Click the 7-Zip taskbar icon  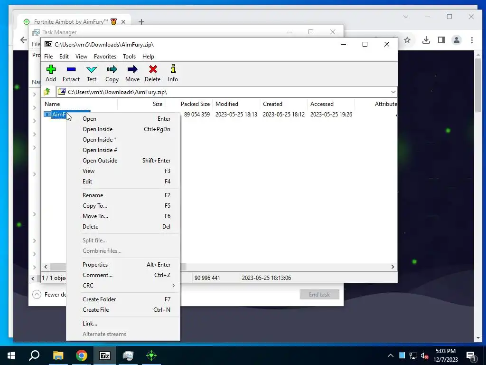click(x=105, y=355)
